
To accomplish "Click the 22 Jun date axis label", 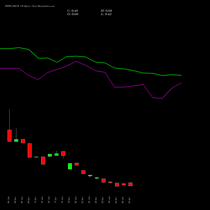I will pos(76,200).
